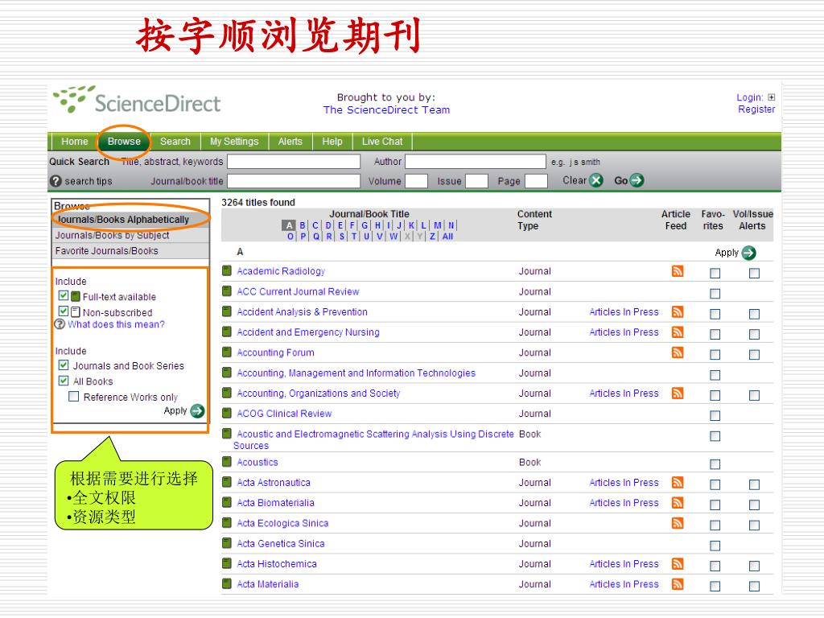Check the Favorites box for Acoustics

[x=715, y=464]
